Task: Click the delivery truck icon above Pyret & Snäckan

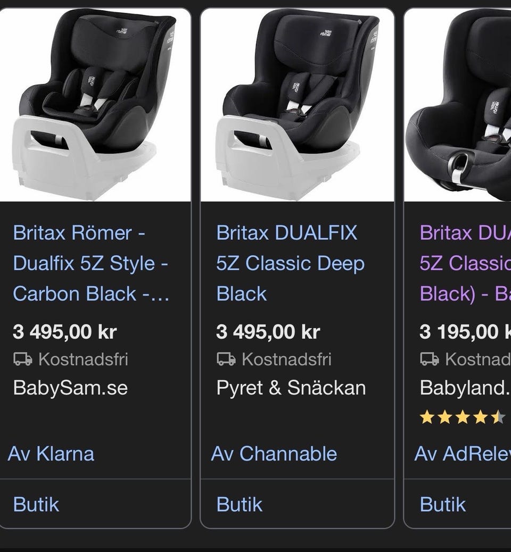Action: (x=226, y=359)
